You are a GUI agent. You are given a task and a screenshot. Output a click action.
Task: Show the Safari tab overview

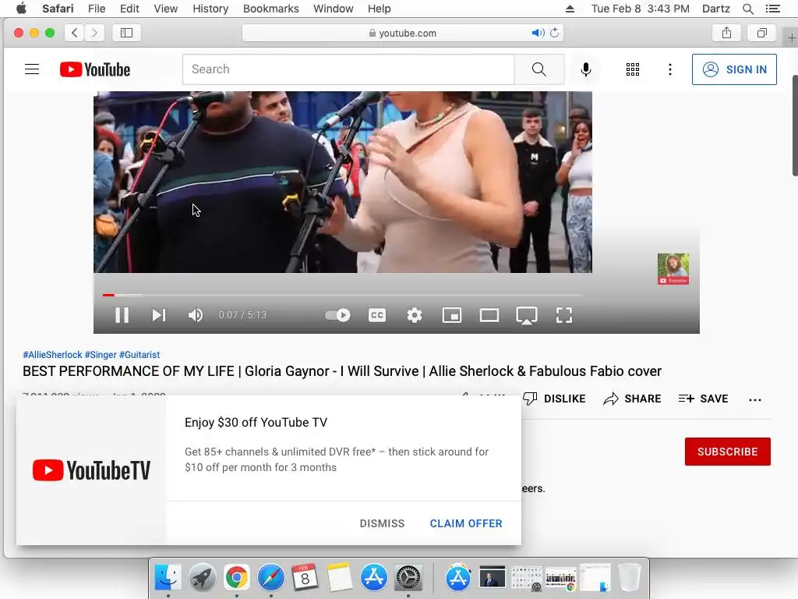click(x=761, y=33)
